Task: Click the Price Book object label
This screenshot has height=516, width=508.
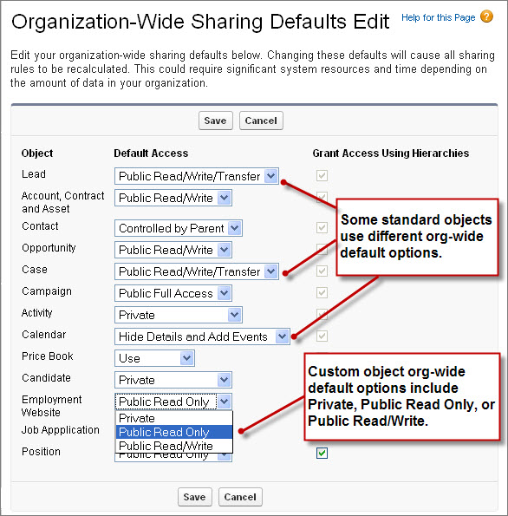Action: pyautogui.click(x=48, y=356)
